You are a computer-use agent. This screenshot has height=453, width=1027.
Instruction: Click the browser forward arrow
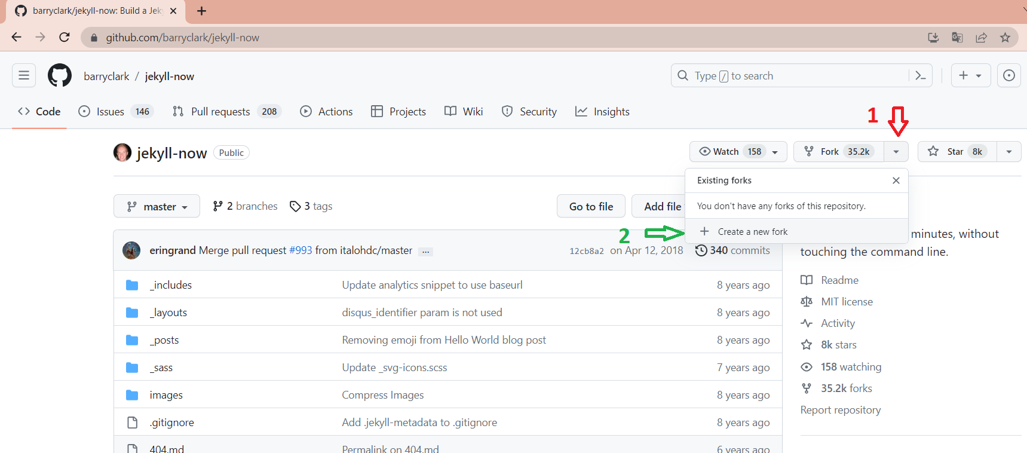click(x=40, y=37)
